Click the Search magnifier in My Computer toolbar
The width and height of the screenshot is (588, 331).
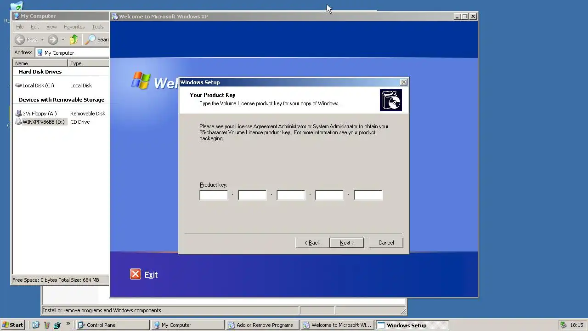[91, 40]
